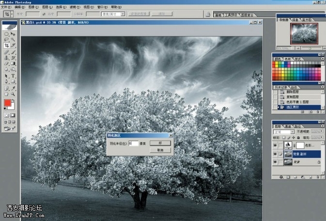Click the red foreground color swatch

click(8, 103)
